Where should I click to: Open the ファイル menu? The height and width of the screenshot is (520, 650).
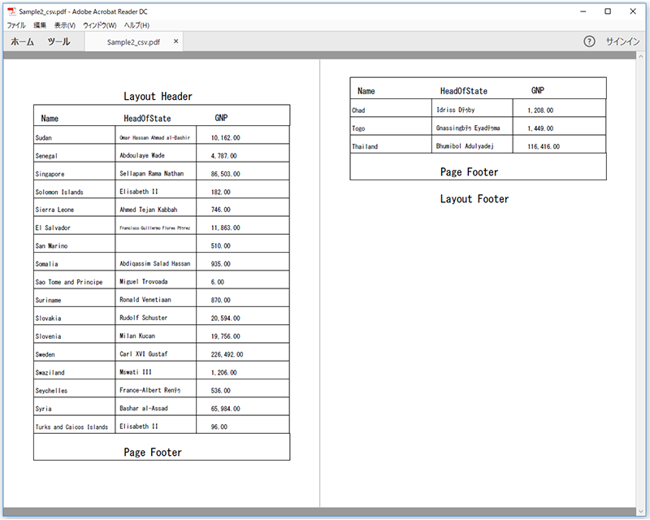click(16, 26)
